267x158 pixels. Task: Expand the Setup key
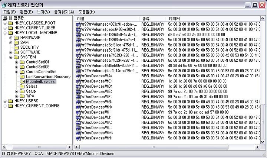click(17, 91)
